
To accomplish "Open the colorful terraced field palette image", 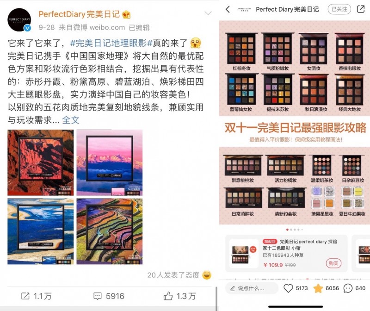I will pyautogui.click(x=110, y=231).
